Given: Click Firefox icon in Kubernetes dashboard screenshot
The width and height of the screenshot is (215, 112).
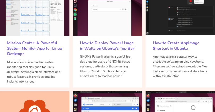Looking at the screenshot, I should [x=75, y=95].
